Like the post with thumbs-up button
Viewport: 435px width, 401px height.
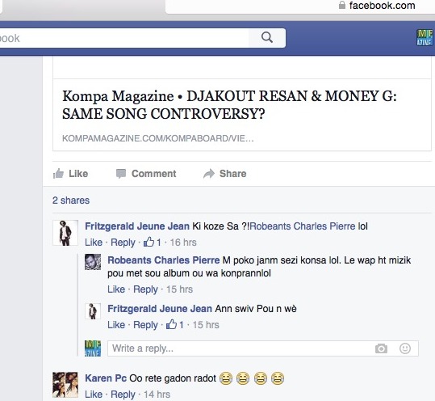coord(70,174)
